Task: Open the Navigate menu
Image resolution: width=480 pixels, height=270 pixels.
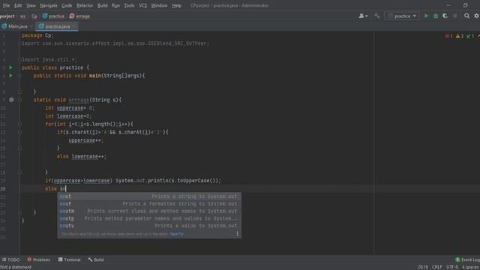Action: pos(49,5)
